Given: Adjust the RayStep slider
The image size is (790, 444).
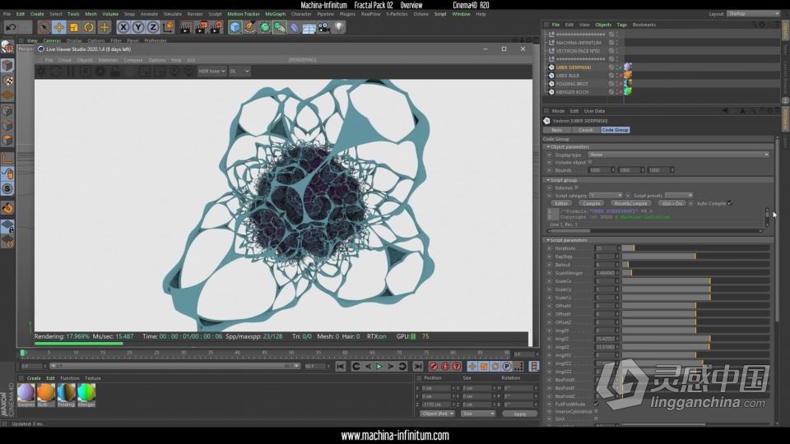Looking at the screenshot, I should [x=695, y=257].
